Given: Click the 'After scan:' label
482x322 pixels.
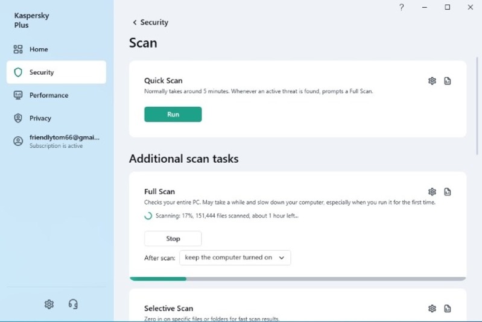Looking at the screenshot, I should (159, 258).
